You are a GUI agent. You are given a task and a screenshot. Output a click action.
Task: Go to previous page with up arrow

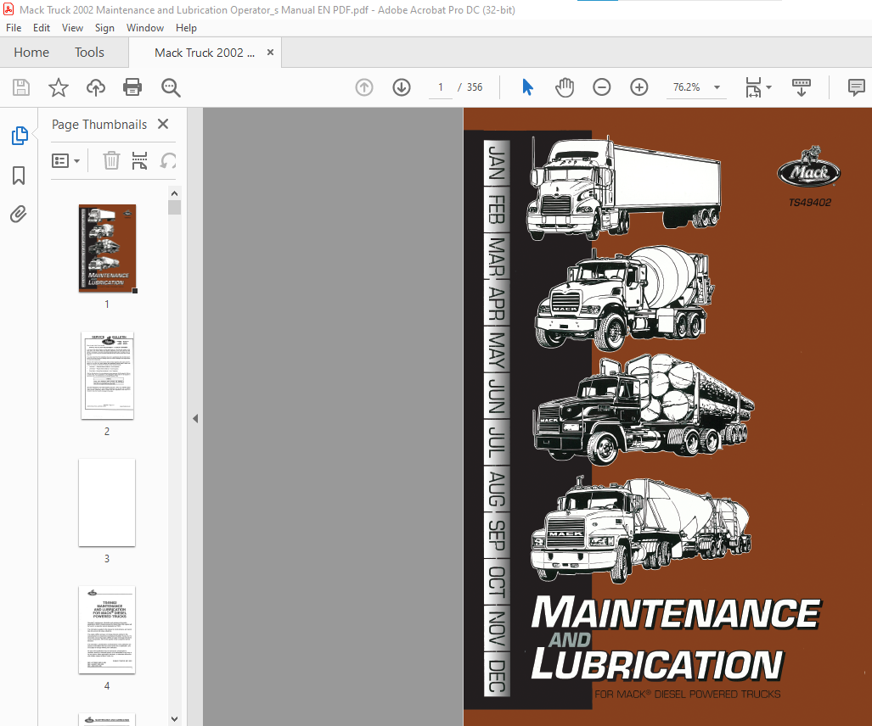[364, 87]
